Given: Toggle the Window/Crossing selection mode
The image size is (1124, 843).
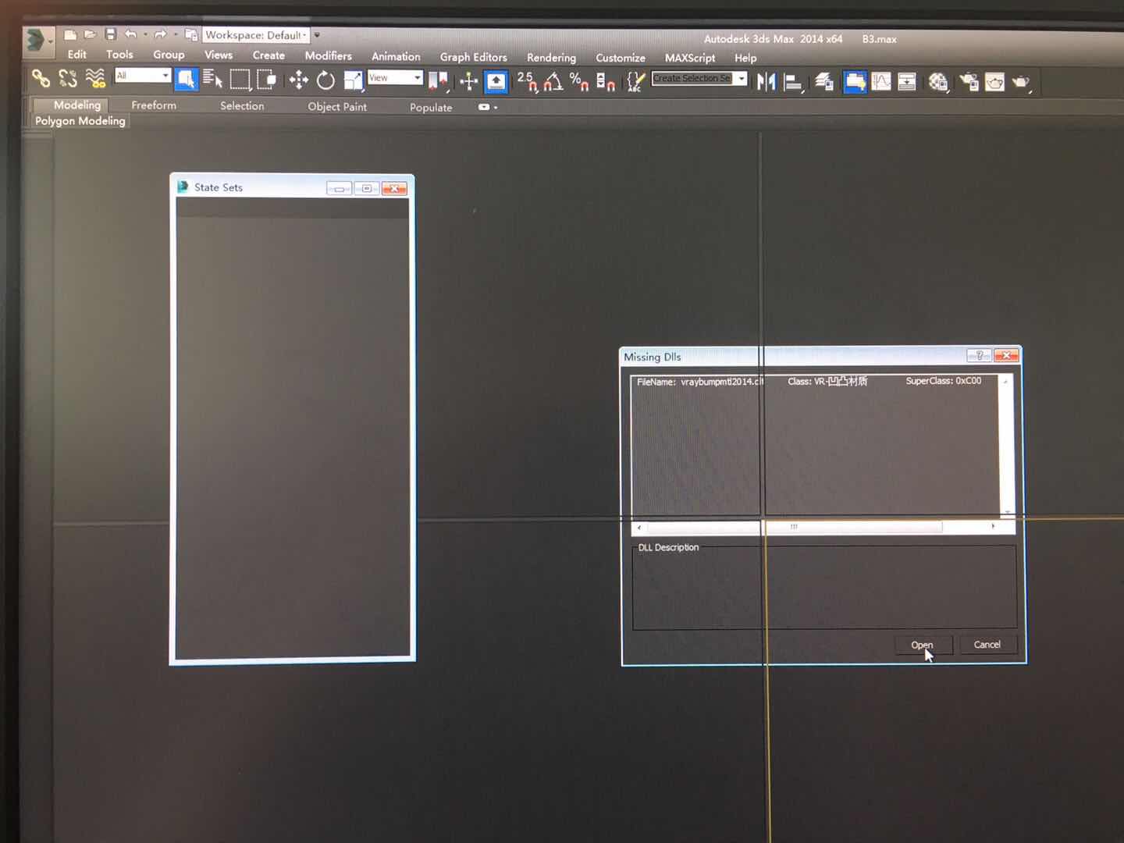Looking at the screenshot, I should coord(266,80).
